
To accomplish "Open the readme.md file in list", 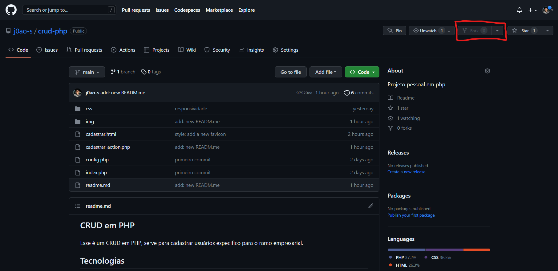I will 98,185.
